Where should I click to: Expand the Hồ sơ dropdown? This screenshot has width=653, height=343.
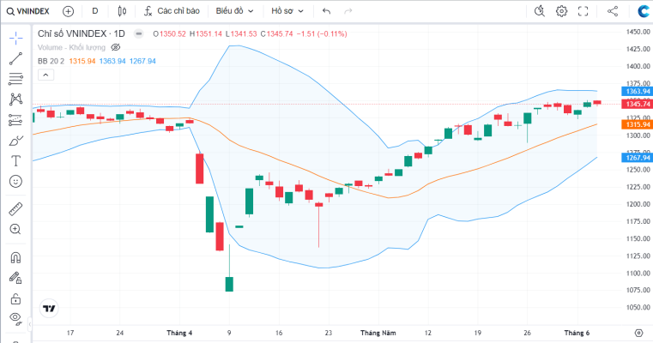click(287, 11)
